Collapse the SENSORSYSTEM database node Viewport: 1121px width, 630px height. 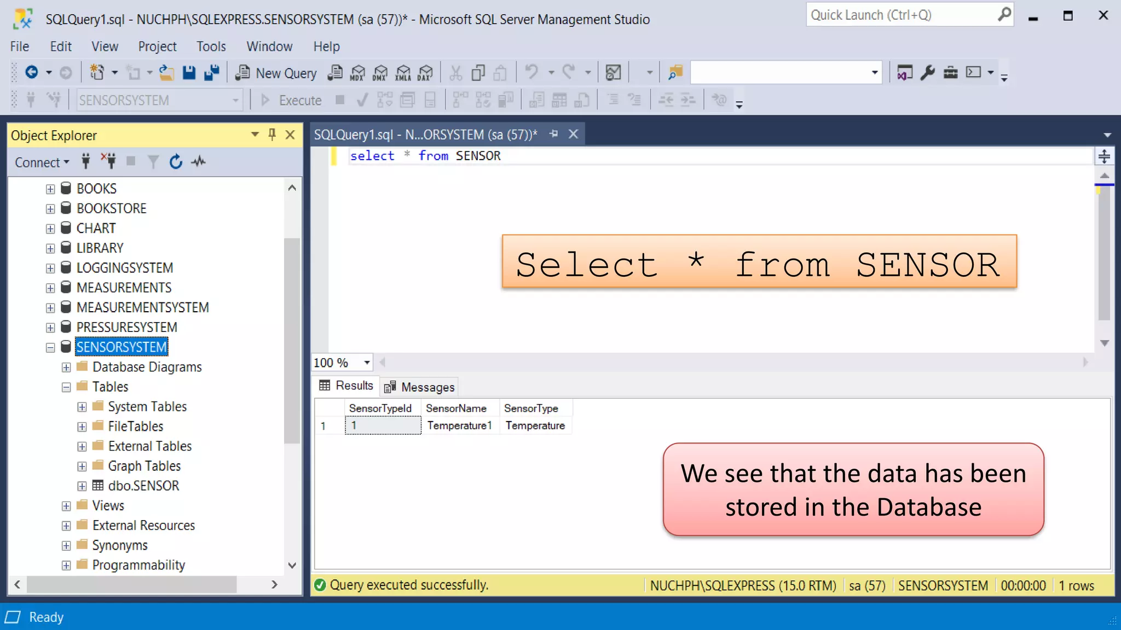50,348
